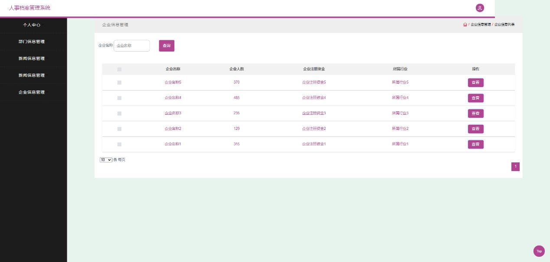This screenshot has width=550, height=262.
Task: Click 企业信息列表 breadcrumb link
Action: (x=504, y=25)
